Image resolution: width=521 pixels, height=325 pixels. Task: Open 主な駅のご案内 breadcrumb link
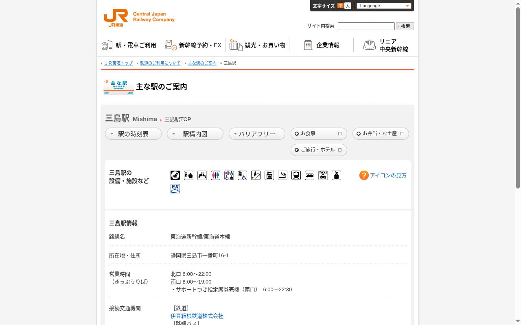pos(202,63)
